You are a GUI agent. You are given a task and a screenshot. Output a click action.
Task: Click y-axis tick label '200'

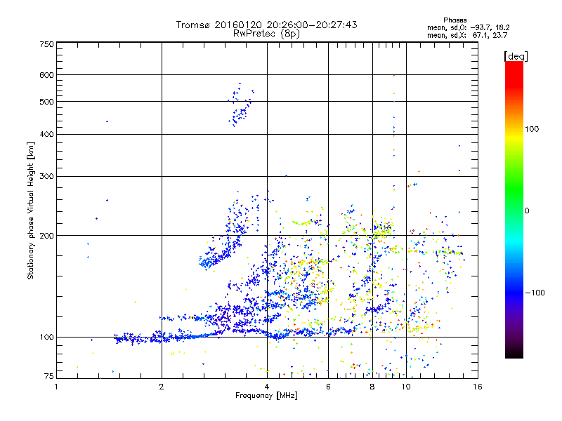47,236
